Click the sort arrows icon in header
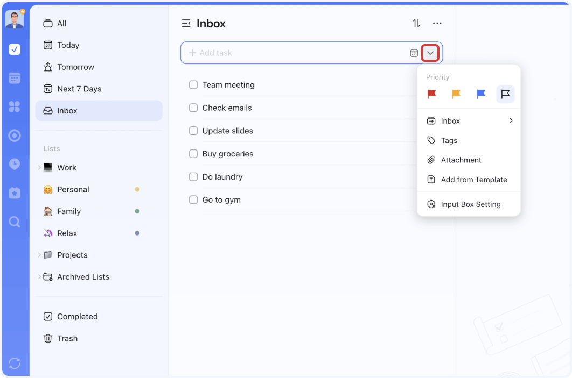The image size is (572, 378). tap(416, 23)
